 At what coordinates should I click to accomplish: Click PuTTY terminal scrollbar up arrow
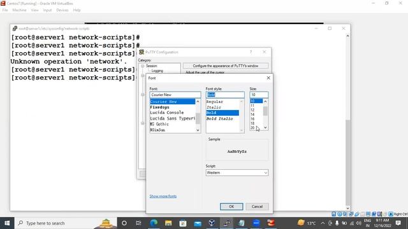(347, 36)
